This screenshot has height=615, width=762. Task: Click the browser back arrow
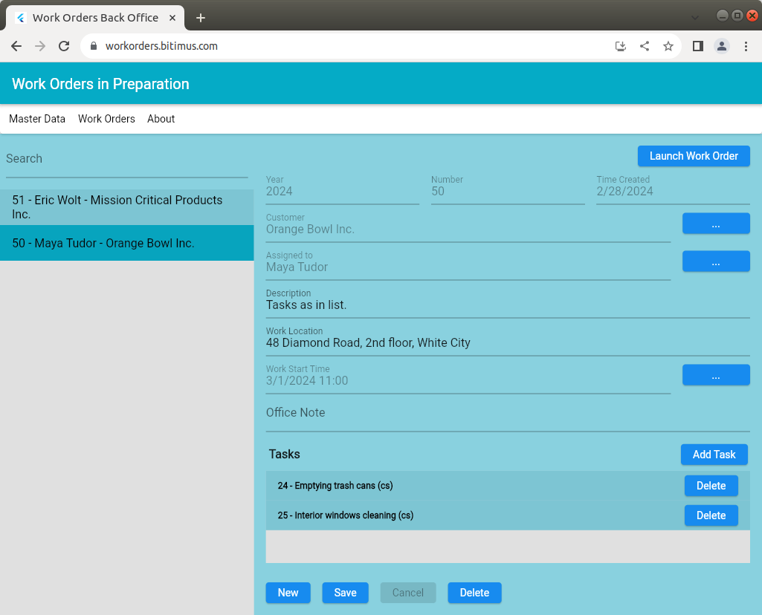click(16, 46)
